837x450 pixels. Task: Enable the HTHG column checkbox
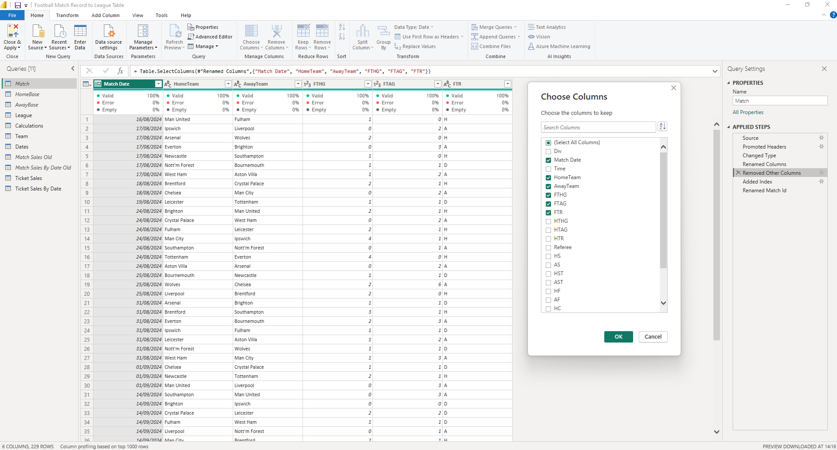548,221
